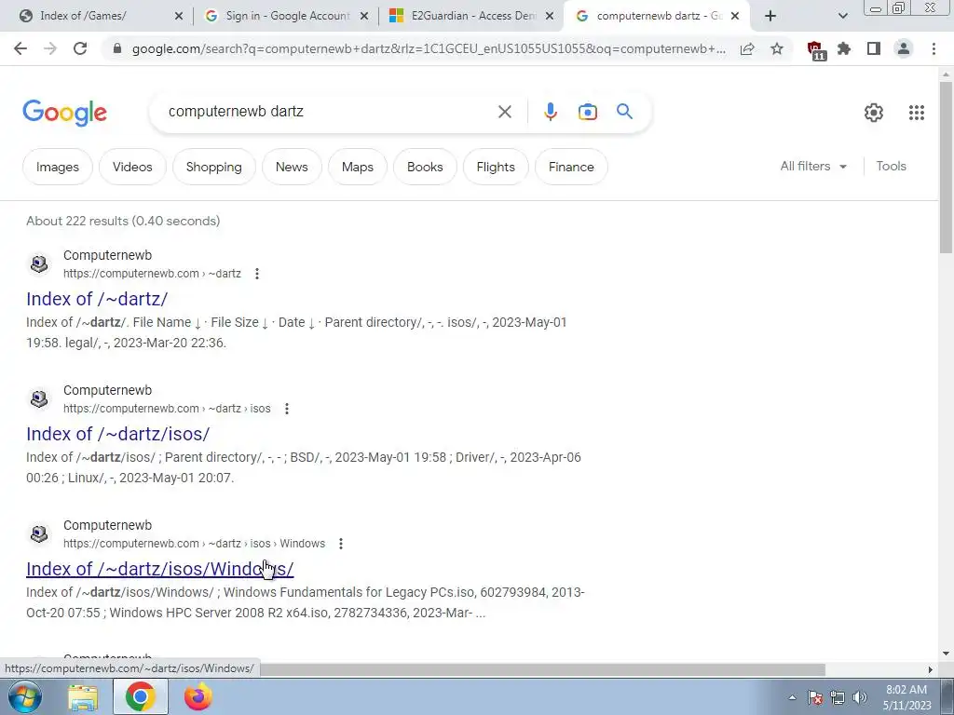
Task: Open the Chrome profile avatar
Action: tap(904, 48)
